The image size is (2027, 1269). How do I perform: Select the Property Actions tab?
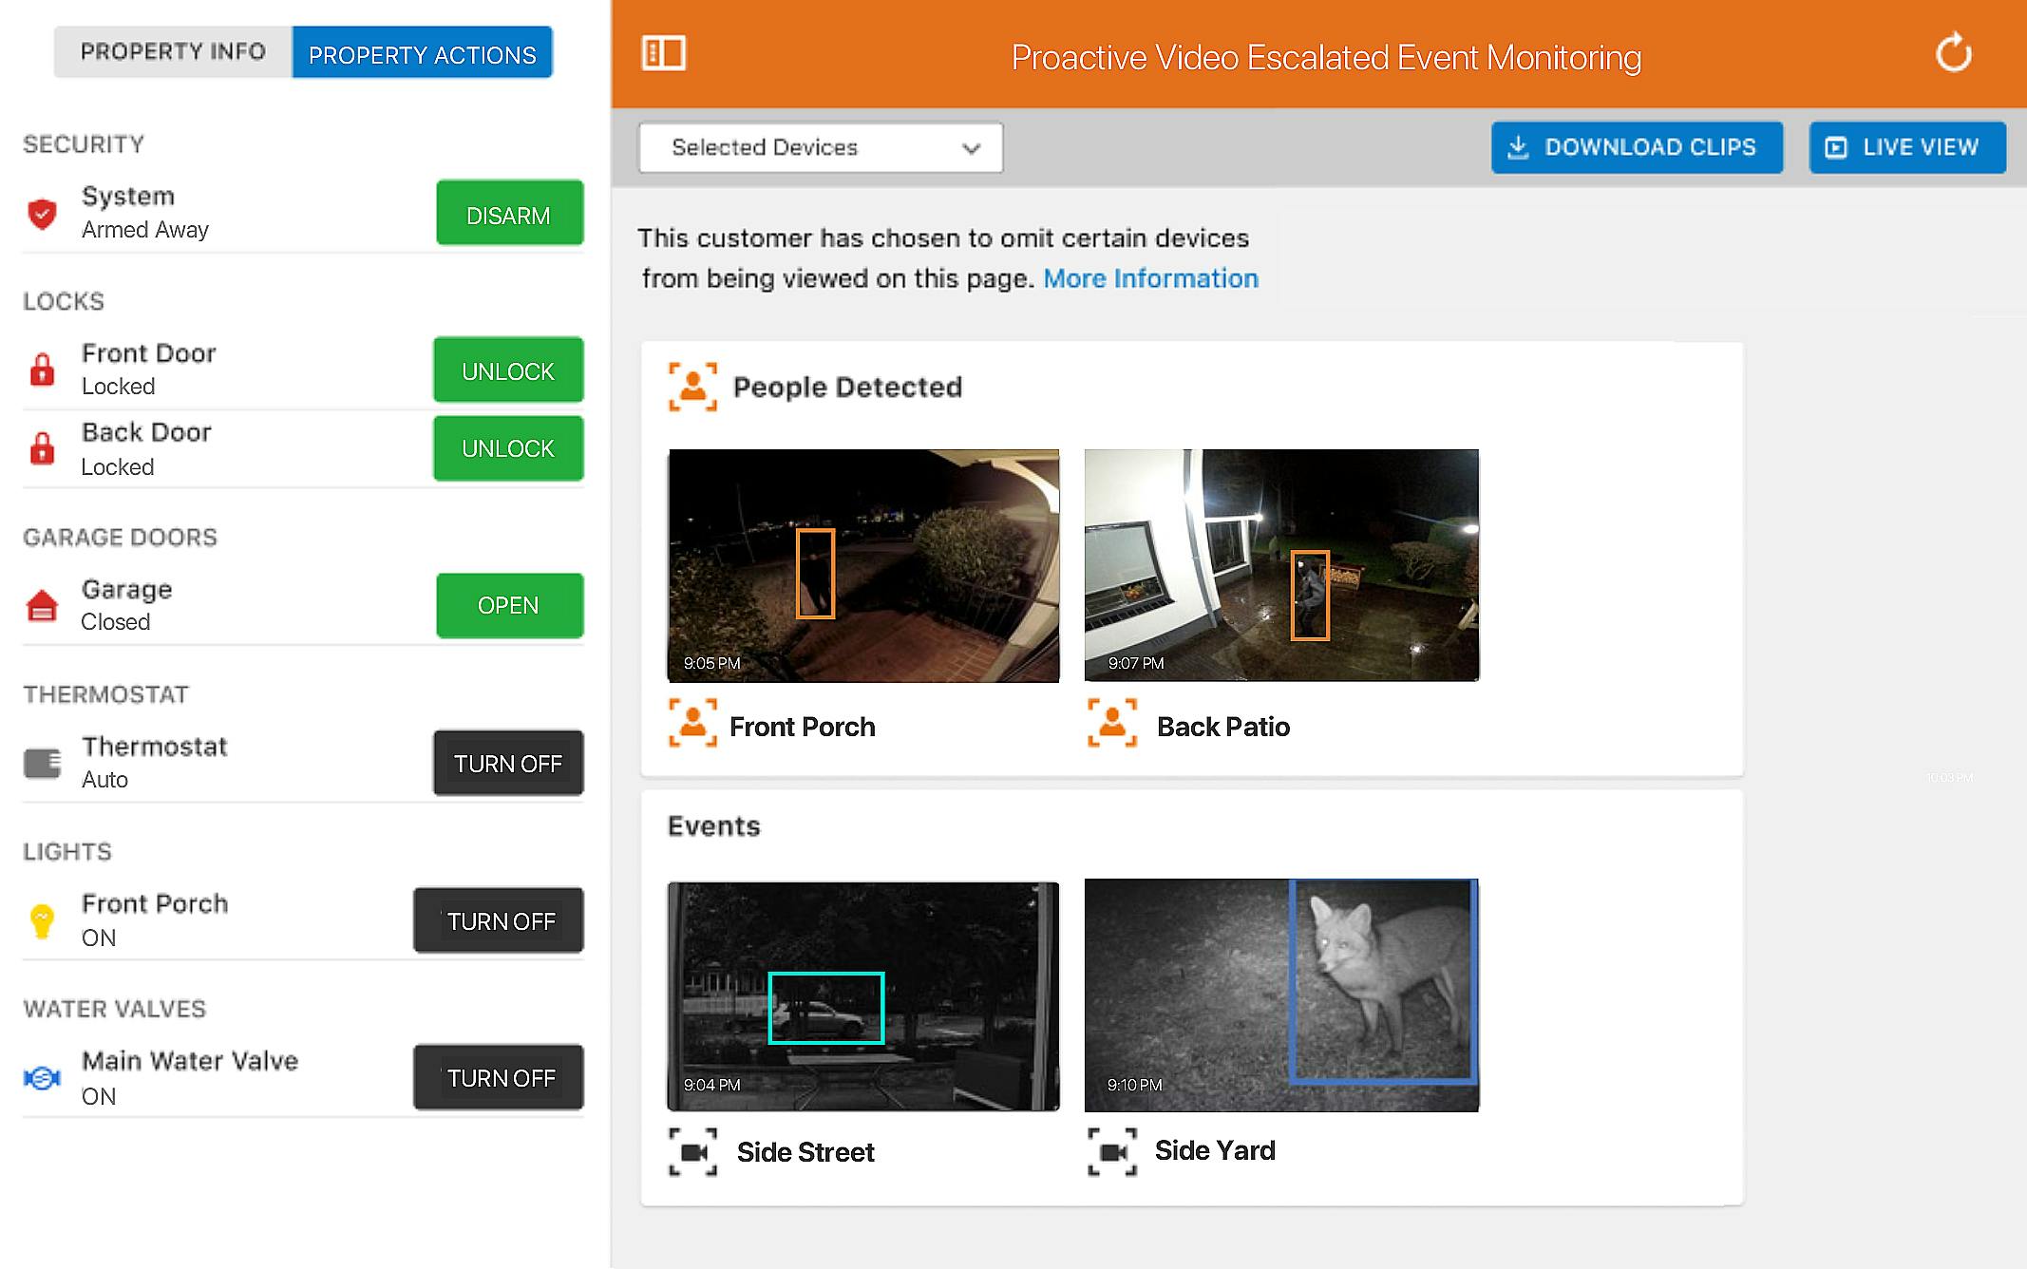coord(422,54)
